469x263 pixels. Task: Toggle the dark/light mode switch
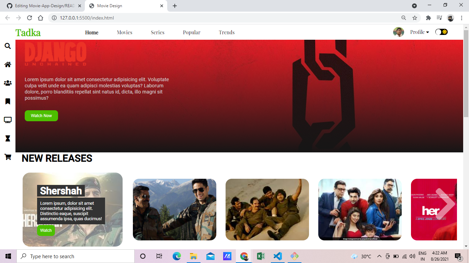click(441, 31)
